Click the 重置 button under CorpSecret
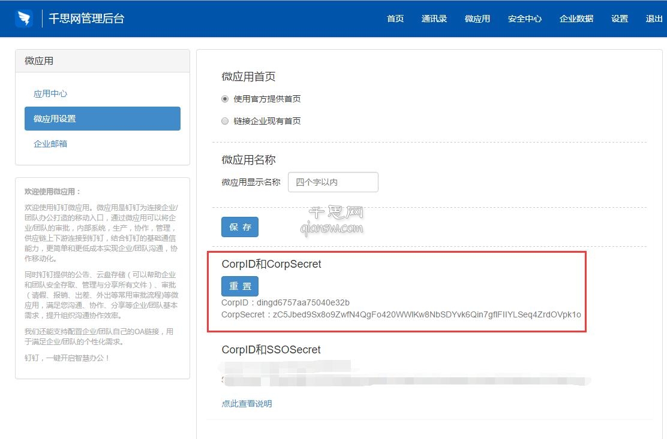This screenshot has height=439, width=667. click(240, 286)
